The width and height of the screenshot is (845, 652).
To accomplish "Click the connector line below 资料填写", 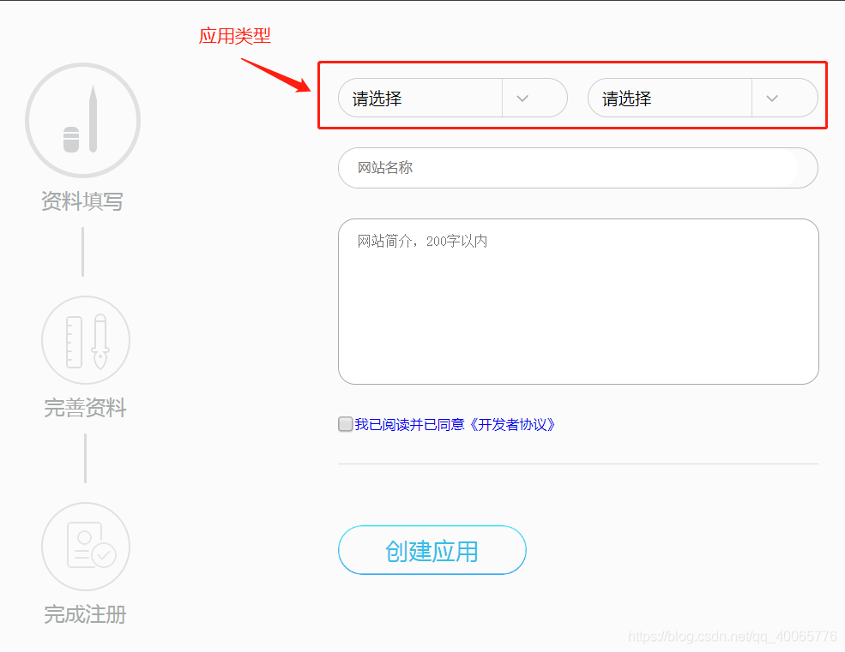I will [82, 252].
